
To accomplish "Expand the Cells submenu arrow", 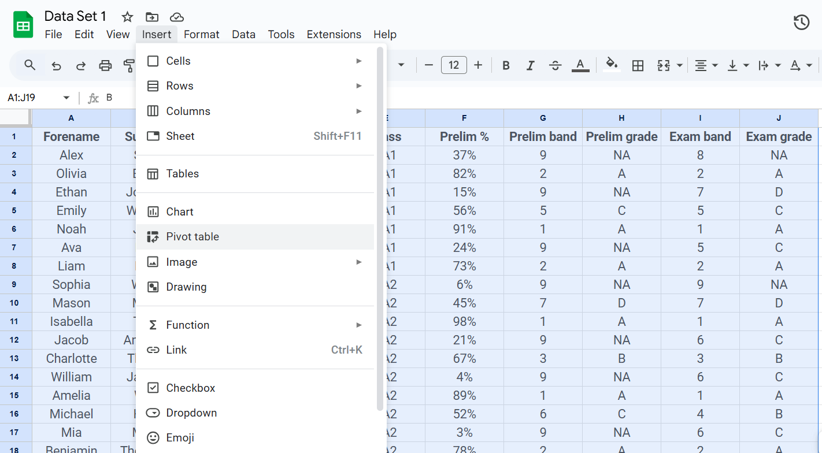I will [x=359, y=61].
